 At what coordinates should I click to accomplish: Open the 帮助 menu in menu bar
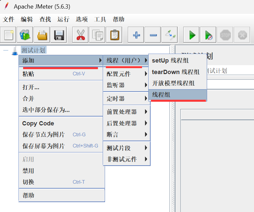click(x=119, y=19)
